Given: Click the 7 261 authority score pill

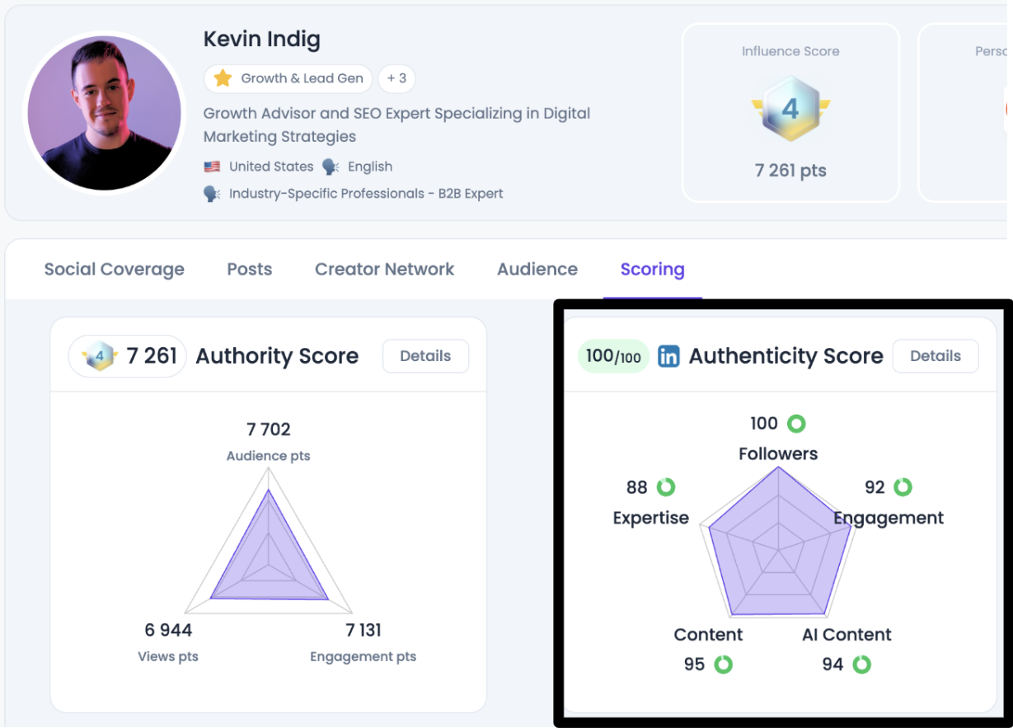Looking at the screenshot, I should coord(127,356).
